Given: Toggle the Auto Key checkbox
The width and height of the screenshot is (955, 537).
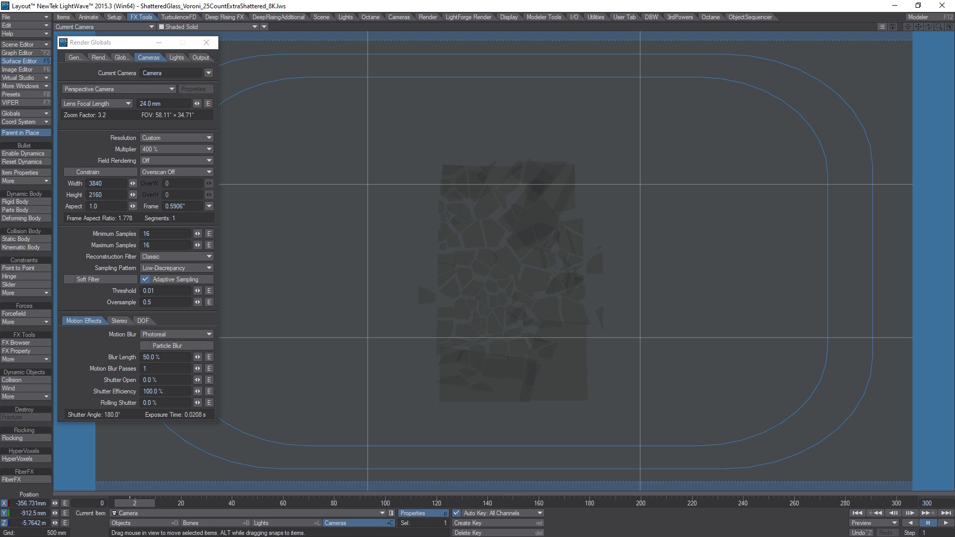Looking at the screenshot, I should tap(456, 513).
